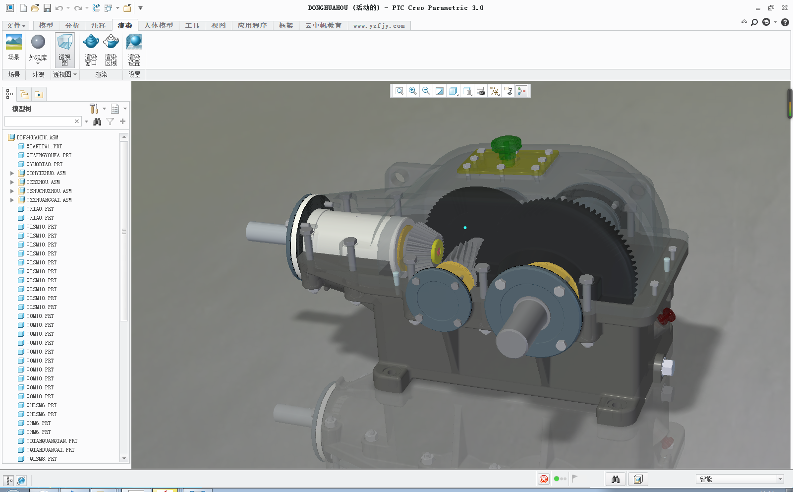Toggle the spin center icon
The width and height of the screenshot is (793, 492).
521,91
